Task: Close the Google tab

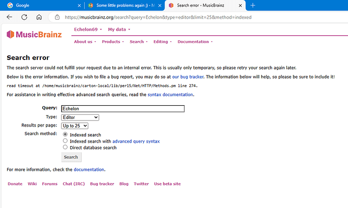Action: (79, 6)
